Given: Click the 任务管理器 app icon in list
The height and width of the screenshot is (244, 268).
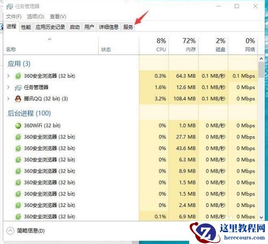Looking at the screenshot, I should 18,87.
